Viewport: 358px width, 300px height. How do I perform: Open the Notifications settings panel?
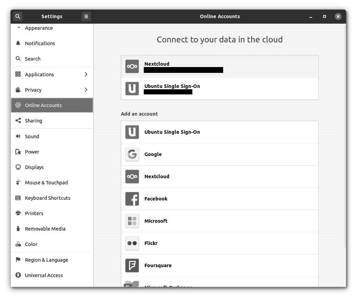pos(52,43)
